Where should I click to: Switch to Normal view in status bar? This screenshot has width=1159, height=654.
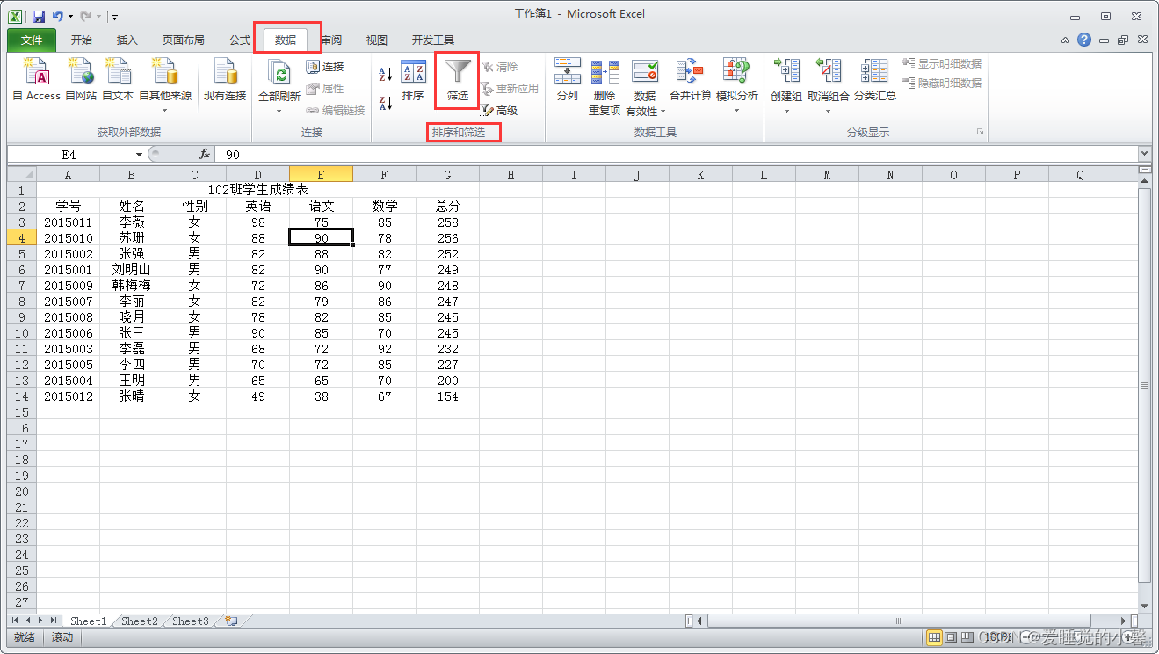coord(935,637)
